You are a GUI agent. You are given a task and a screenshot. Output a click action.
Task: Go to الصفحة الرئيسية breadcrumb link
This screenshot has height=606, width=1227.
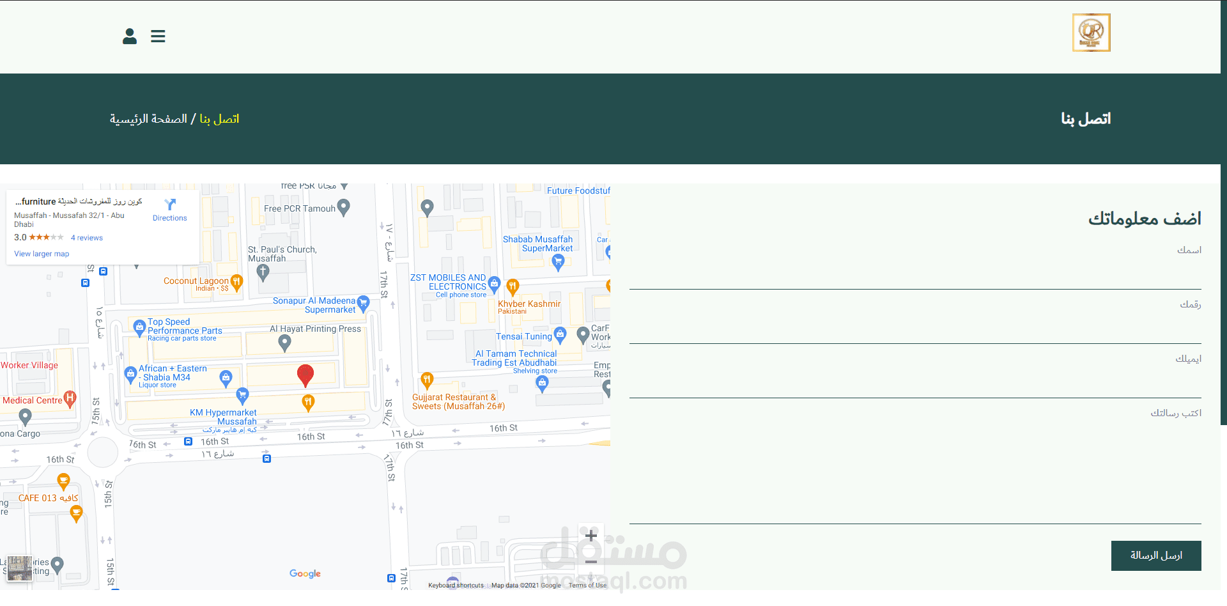click(148, 119)
